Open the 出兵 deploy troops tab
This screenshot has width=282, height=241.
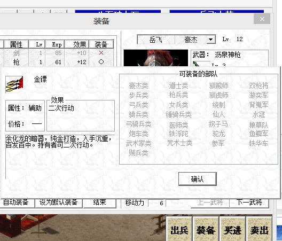179,229
